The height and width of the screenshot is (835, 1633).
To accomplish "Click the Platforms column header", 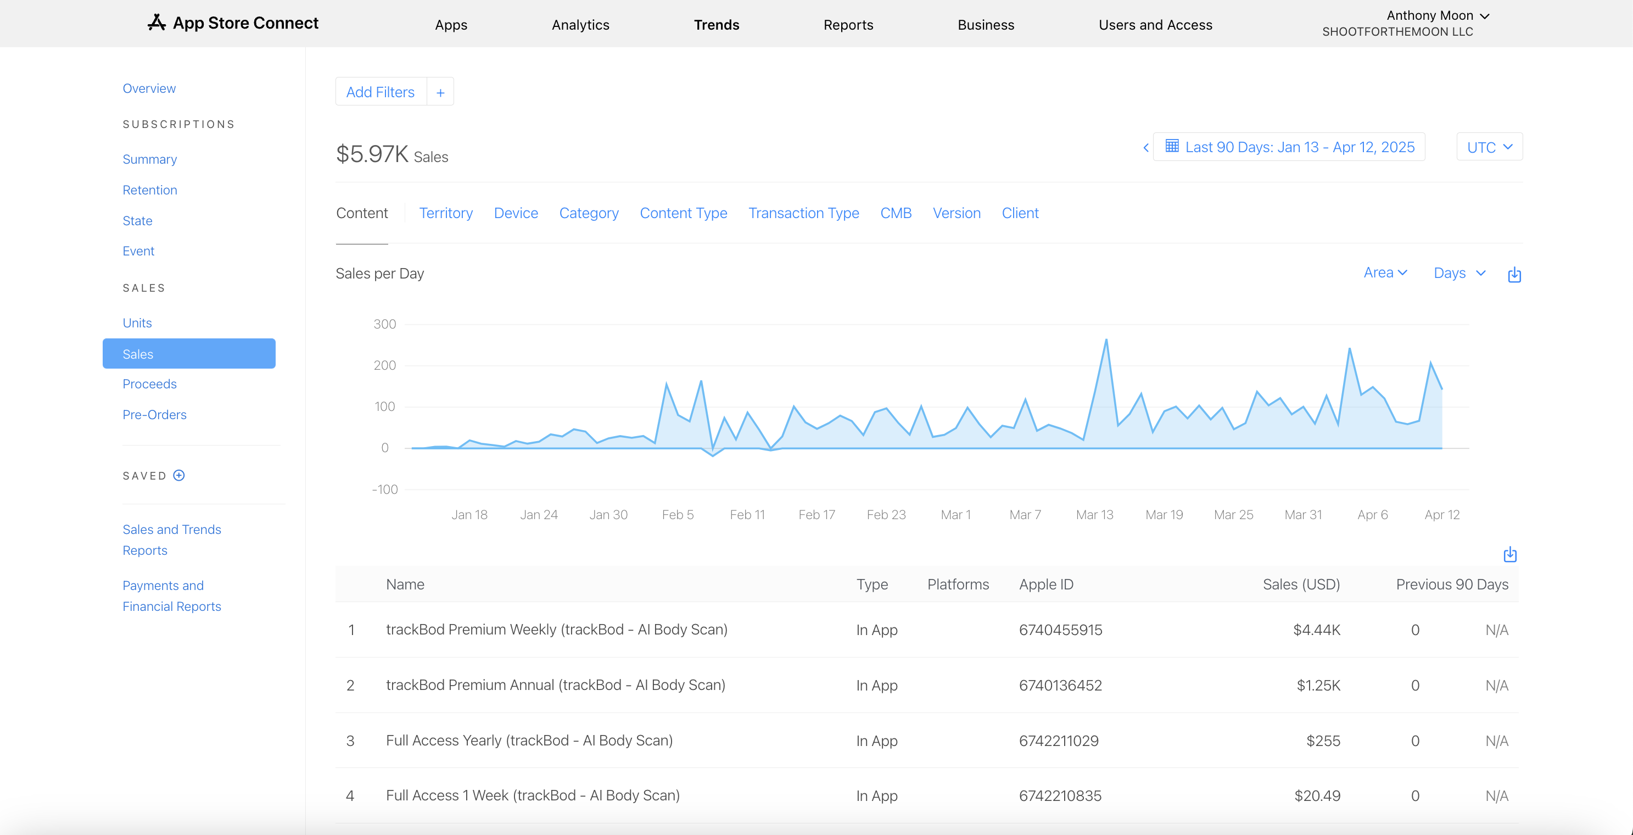I will coord(958,584).
